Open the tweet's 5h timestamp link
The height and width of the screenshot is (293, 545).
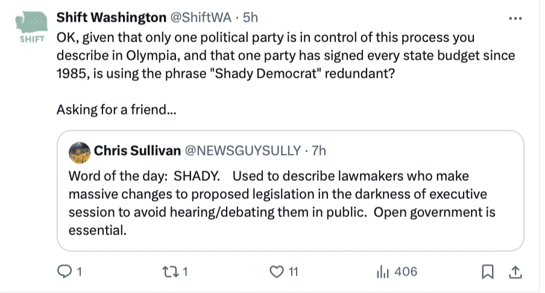click(x=250, y=18)
